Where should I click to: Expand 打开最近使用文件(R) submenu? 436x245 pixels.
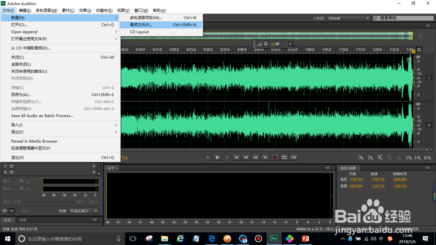pos(61,39)
